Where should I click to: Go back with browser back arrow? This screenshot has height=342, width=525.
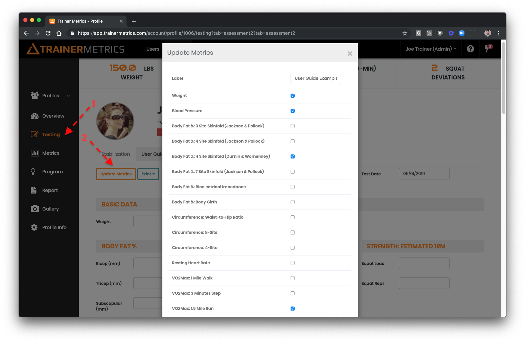(26, 33)
